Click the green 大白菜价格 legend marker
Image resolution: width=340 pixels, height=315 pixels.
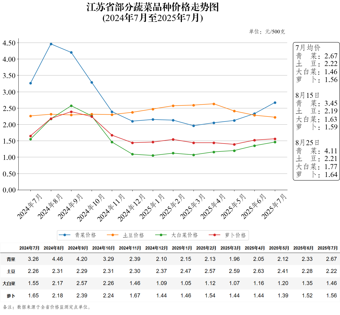(x=161, y=235)
